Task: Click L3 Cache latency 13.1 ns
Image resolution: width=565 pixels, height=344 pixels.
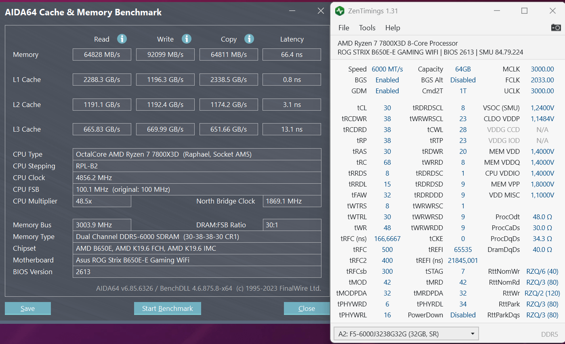Action: [292, 129]
